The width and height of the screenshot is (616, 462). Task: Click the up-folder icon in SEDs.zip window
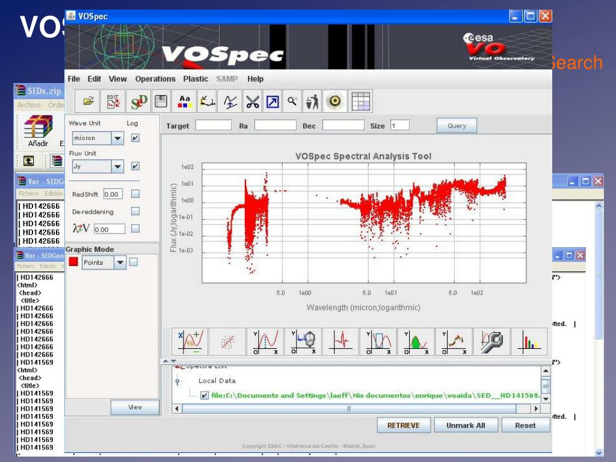pyautogui.click(x=29, y=160)
